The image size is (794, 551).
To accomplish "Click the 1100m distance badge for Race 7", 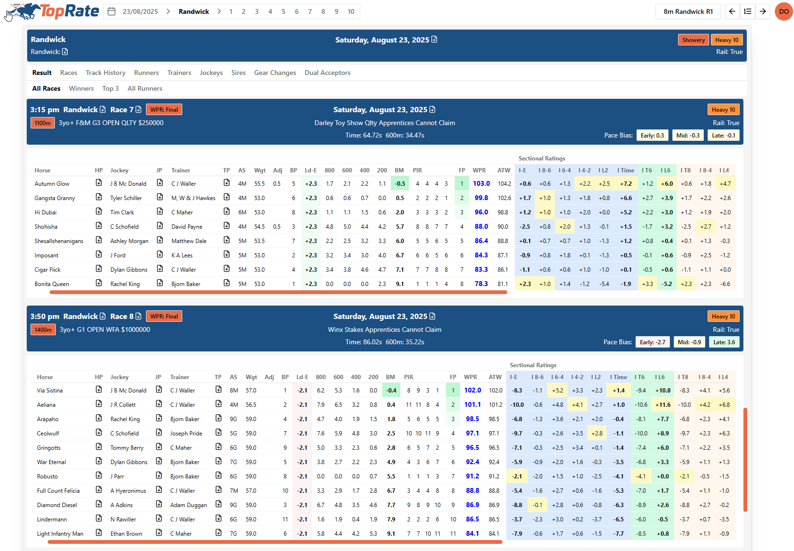I will [42, 123].
